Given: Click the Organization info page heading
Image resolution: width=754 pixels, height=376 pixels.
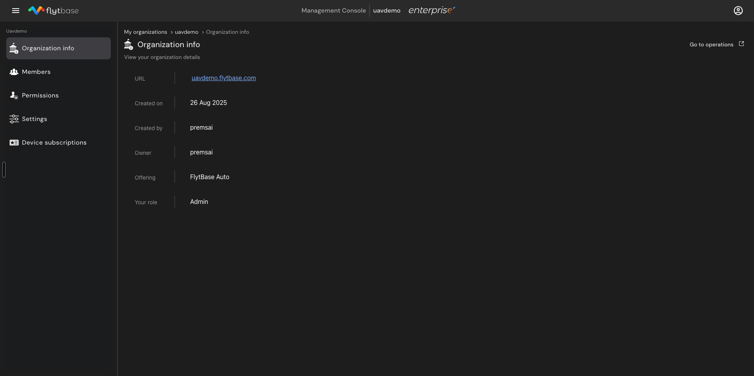Looking at the screenshot, I should [x=169, y=45].
